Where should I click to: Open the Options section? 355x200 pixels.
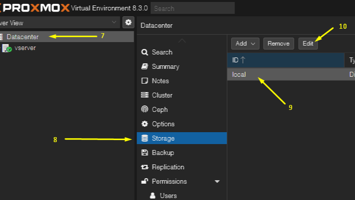pyautogui.click(x=182, y=124)
